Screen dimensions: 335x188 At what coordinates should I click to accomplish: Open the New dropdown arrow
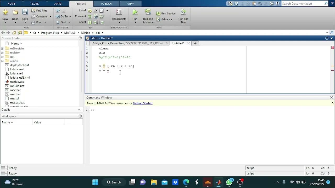pos(5,22)
